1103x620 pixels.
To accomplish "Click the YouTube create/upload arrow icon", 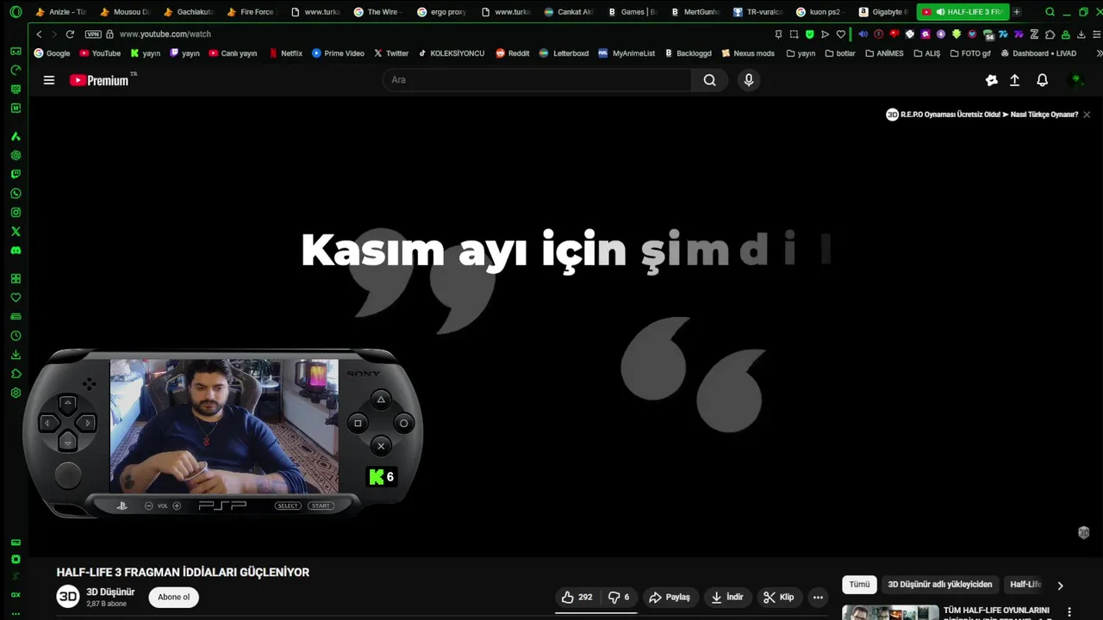I will pyautogui.click(x=1015, y=80).
